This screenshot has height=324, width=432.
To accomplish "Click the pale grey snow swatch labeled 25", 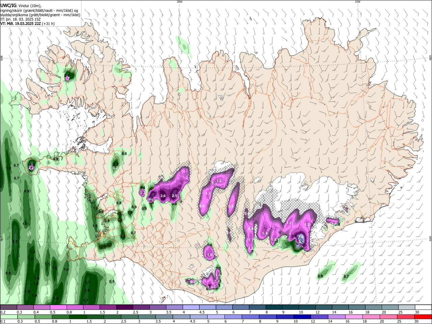I will coord(407,307).
